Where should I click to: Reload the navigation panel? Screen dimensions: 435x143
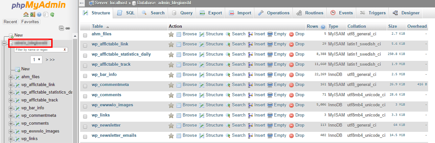[52, 14]
